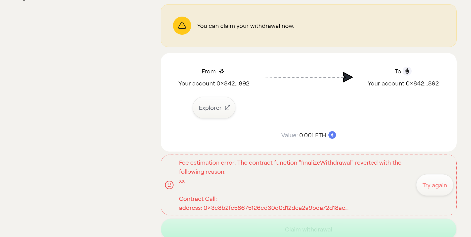Image resolution: width=471 pixels, height=237 pixels.
Task: Select the contract address starting with 0x3e8b
Action: point(276,208)
